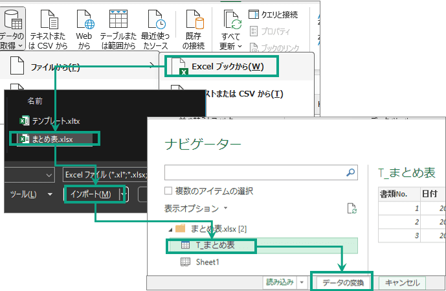446x291 pixels.
Task: Select まとめ表.xlsx in the file dialog
Action: [x=54, y=139]
